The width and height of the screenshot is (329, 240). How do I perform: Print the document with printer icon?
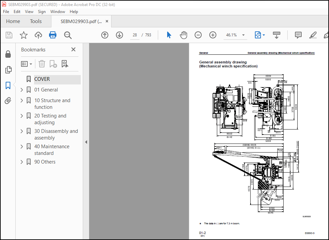(53, 35)
